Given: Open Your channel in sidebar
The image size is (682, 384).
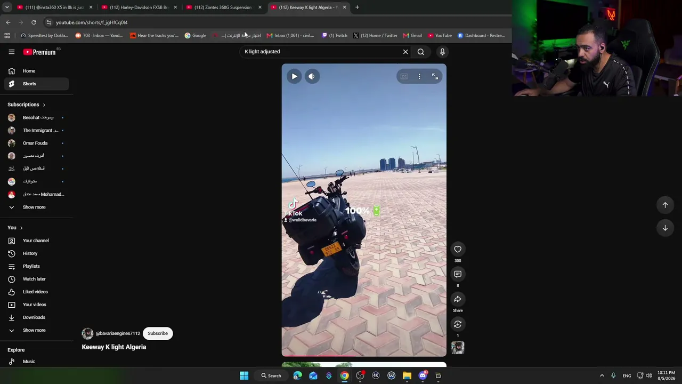Looking at the screenshot, I should coord(36,241).
